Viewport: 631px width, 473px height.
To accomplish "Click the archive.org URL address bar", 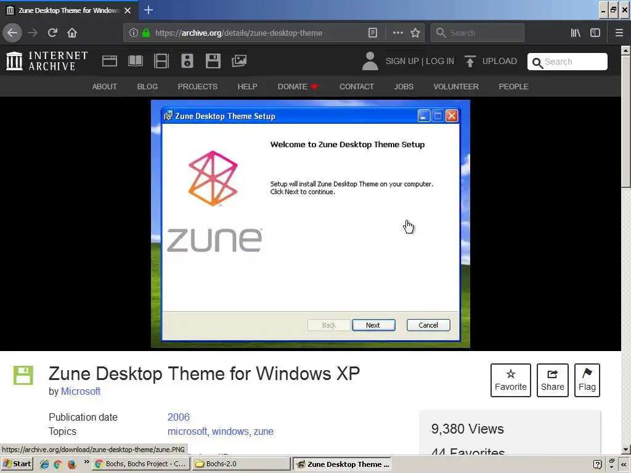I will (238, 33).
